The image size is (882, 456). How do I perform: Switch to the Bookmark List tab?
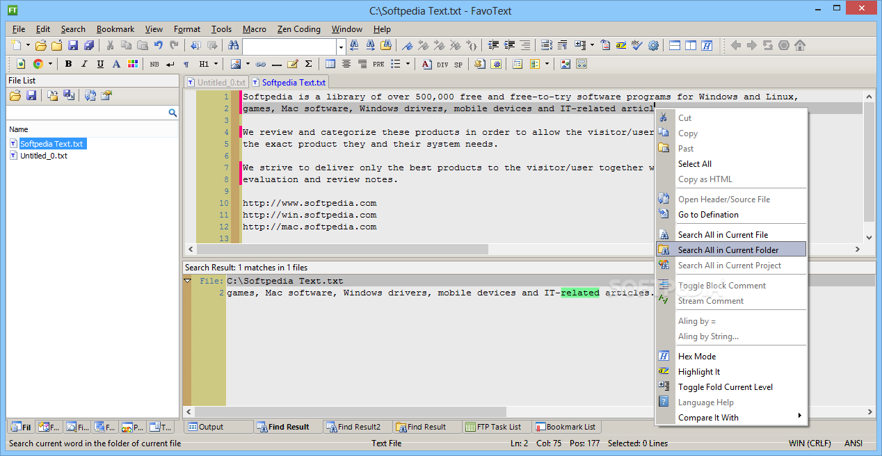(566, 427)
